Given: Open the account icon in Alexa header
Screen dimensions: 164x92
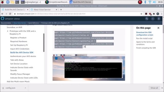Looking at the screenshot, I should click(153, 19).
